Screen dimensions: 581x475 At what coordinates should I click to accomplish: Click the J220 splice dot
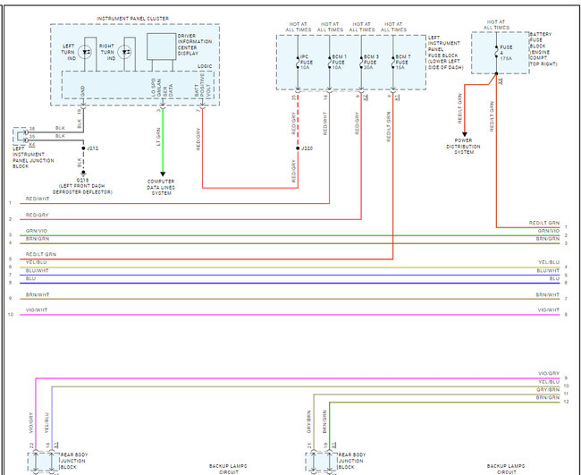tap(298, 148)
